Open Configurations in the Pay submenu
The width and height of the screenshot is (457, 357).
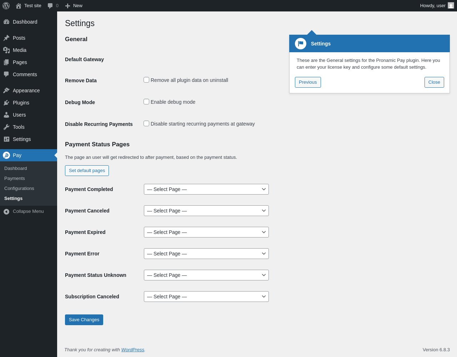tap(19, 189)
